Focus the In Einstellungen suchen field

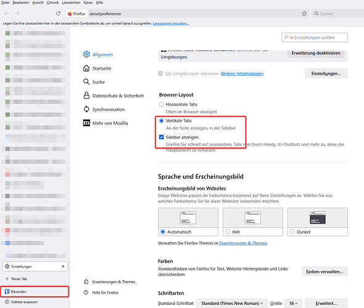tap(315, 38)
